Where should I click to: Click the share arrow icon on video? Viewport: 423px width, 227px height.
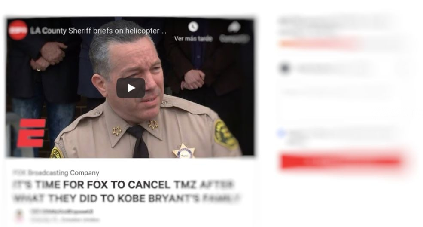pos(234,27)
